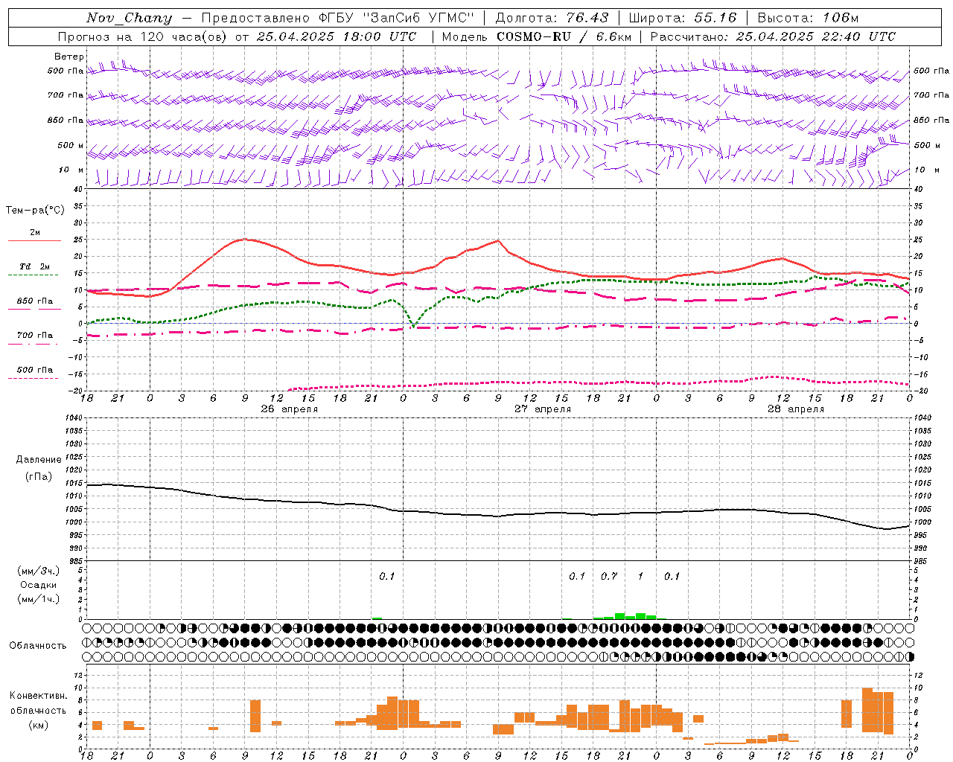Click the '(мм/3ч.)' precipitation unit label
Image resolution: width=953 pixels, height=762 pixels.
pyautogui.click(x=39, y=571)
